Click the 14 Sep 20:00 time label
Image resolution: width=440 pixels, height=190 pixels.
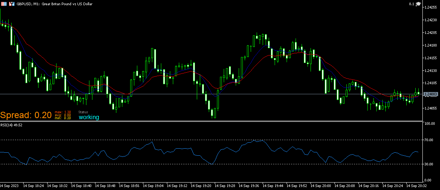tap(321, 186)
